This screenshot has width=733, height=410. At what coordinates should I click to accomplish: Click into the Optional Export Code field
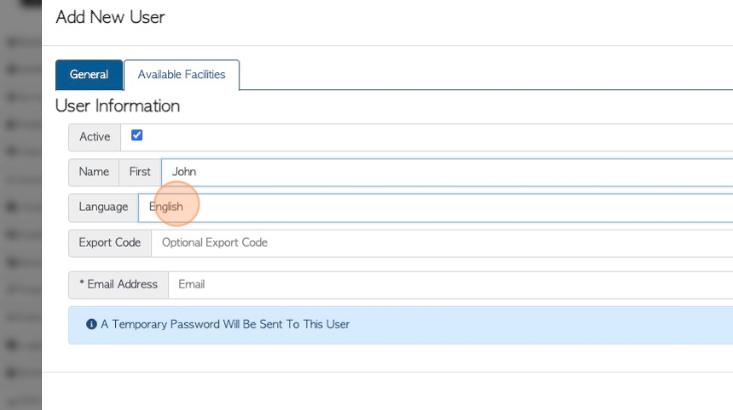point(442,243)
